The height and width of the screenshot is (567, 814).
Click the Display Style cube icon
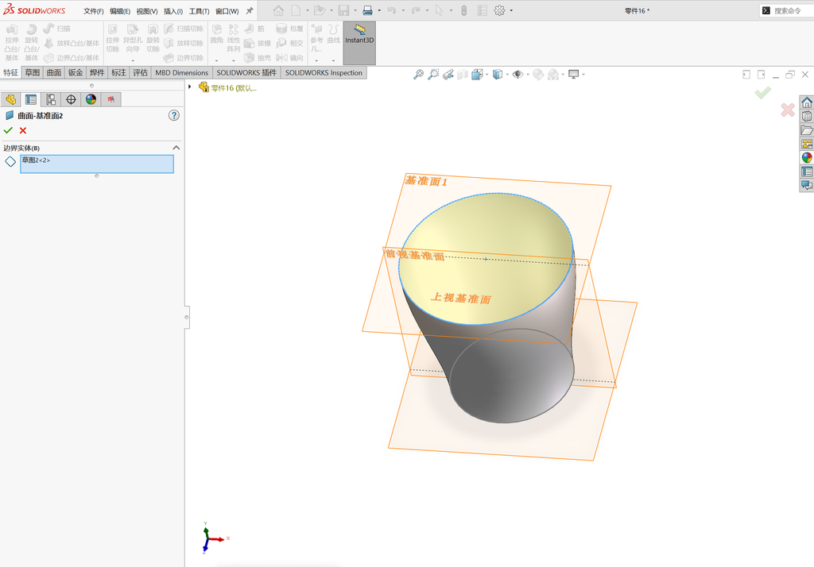(x=498, y=75)
